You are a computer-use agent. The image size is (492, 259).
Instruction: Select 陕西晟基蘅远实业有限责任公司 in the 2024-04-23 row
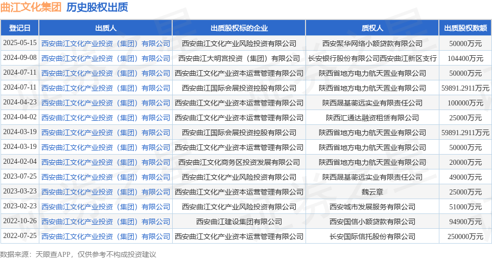pos(372,103)
